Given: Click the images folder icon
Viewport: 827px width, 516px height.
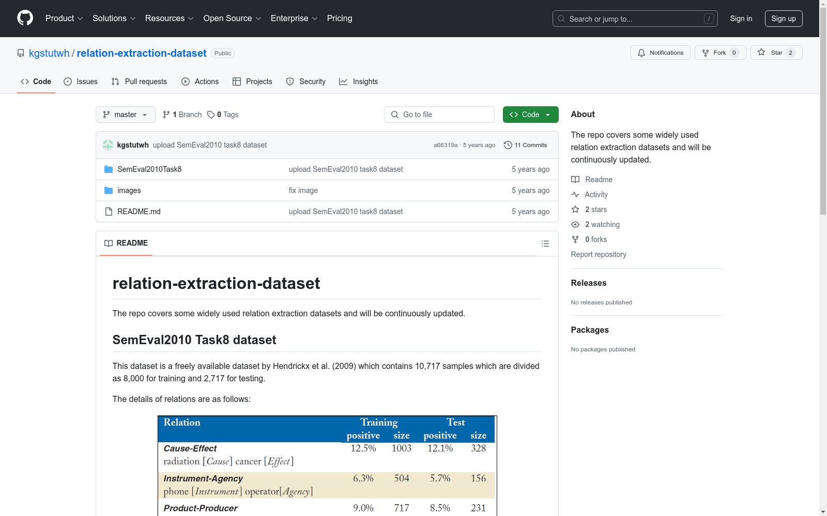Looking at the screenshot, I should tap(109, 190).
